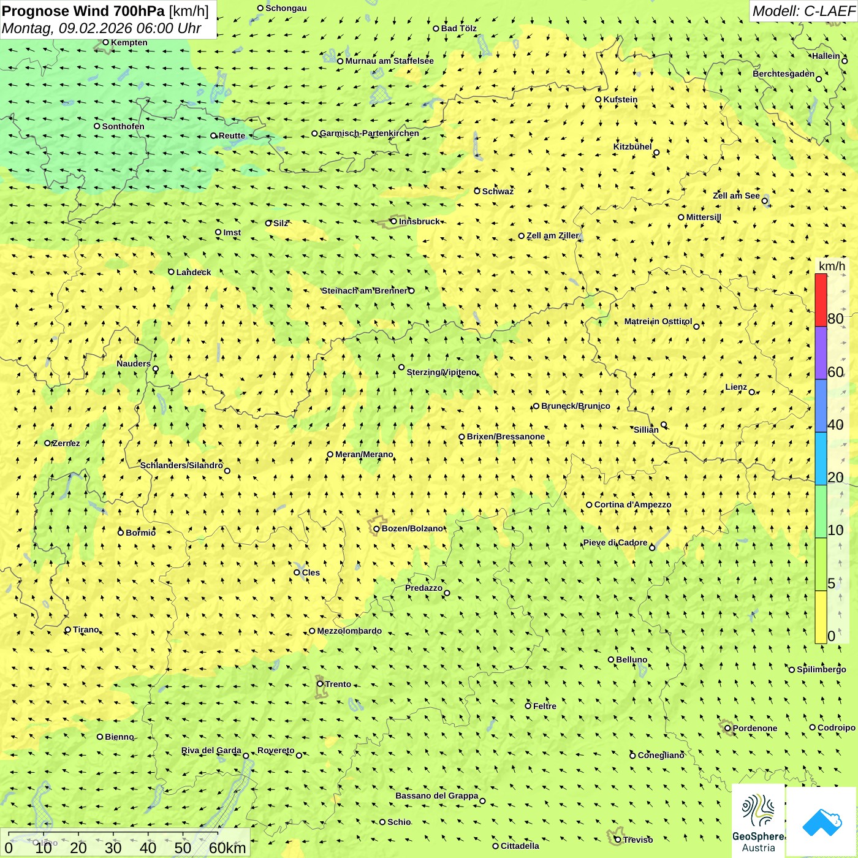Click the 'Steinach am Brenner' label
The height and width of the screenshot is (858, 858).
[365, 290]
